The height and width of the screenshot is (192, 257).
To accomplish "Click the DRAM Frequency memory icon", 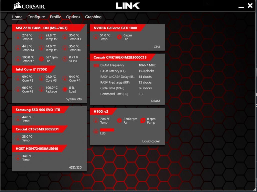I will [x=96, y=65].
